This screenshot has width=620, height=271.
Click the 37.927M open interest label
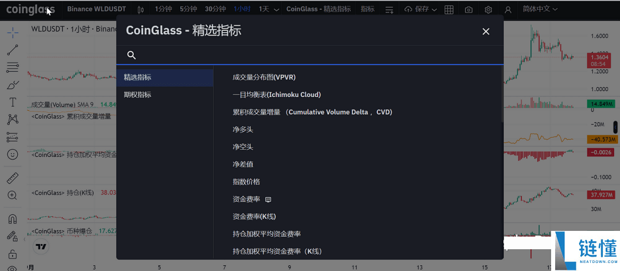coord(600,195)
